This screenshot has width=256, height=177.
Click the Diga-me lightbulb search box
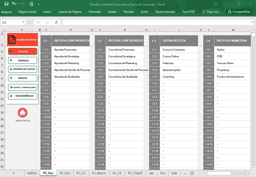click(211, 12)
